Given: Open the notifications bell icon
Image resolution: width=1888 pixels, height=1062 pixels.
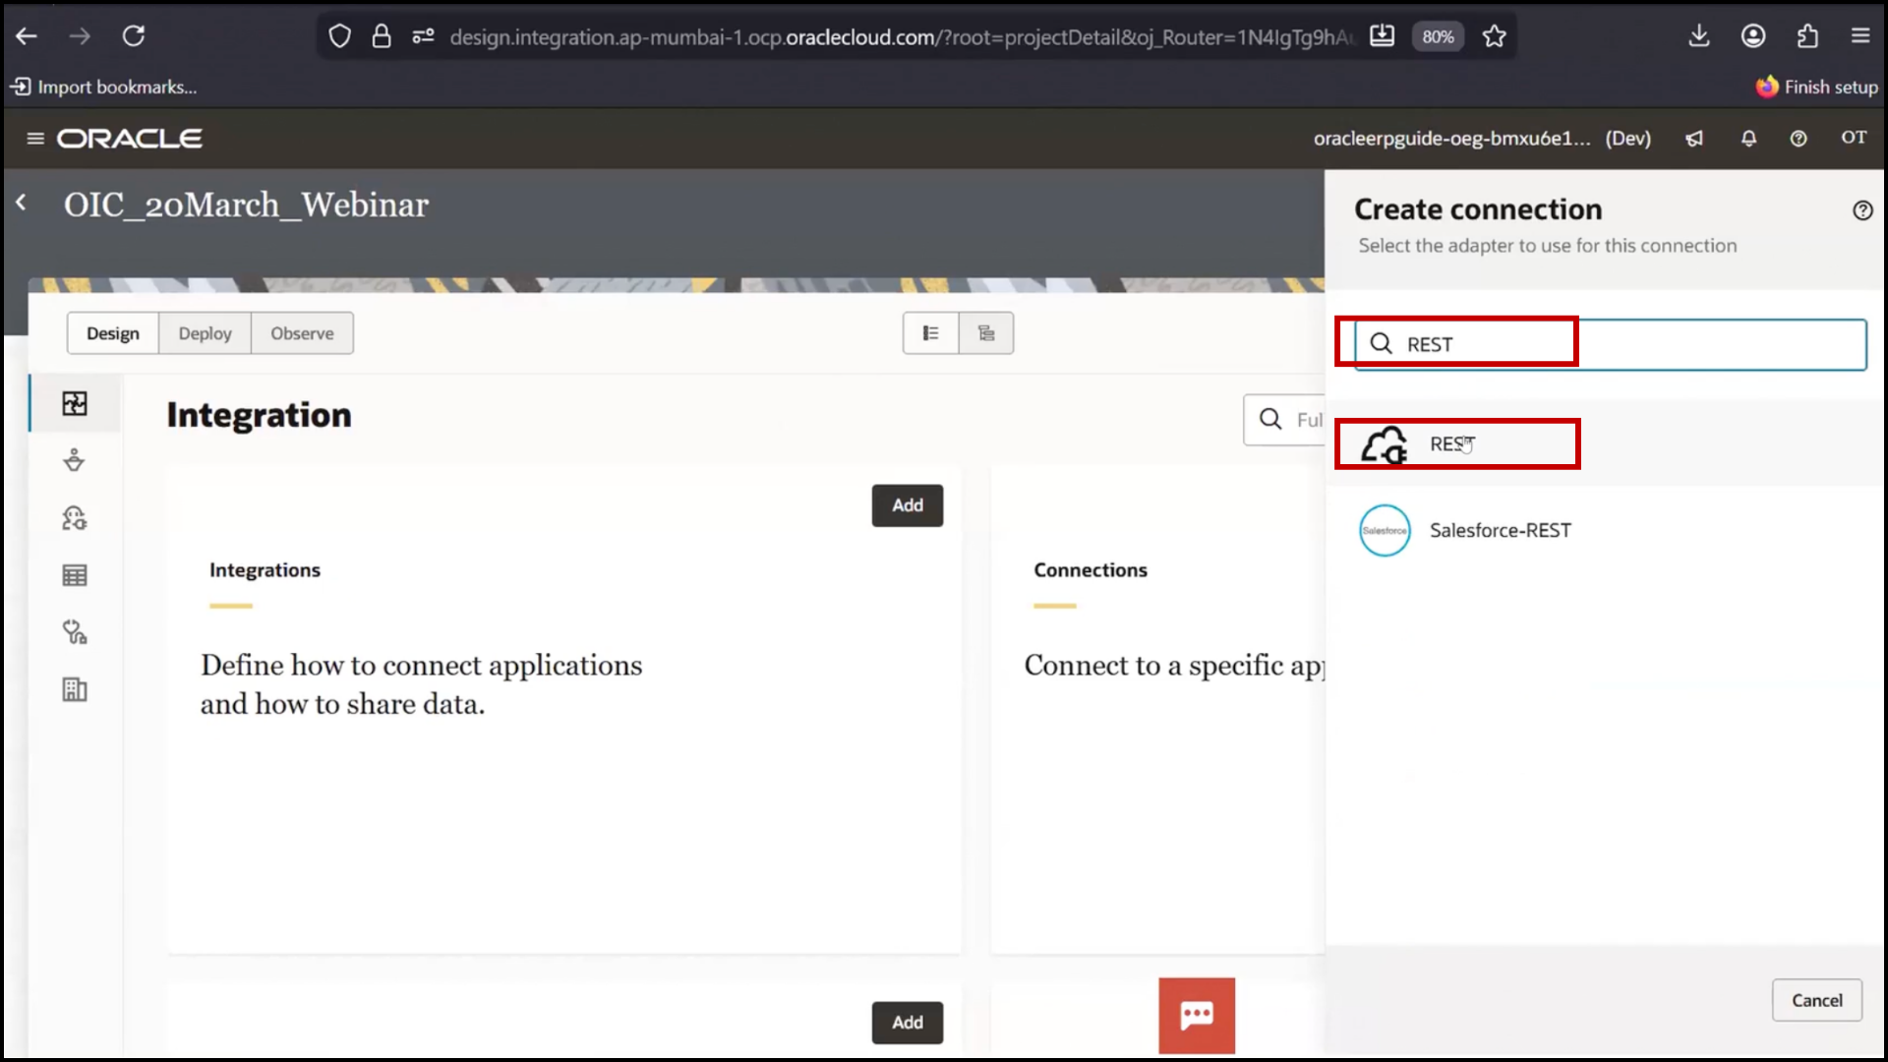Looking at the screenshot, I should click(x=1748, y=139).
